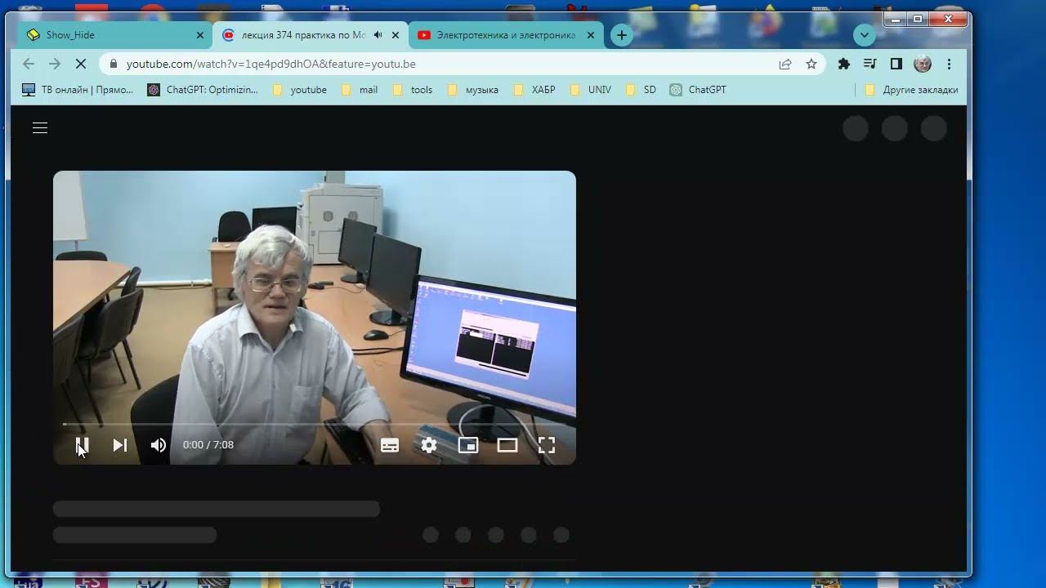Open the Chrome three-dot menu

pos(949,64)
